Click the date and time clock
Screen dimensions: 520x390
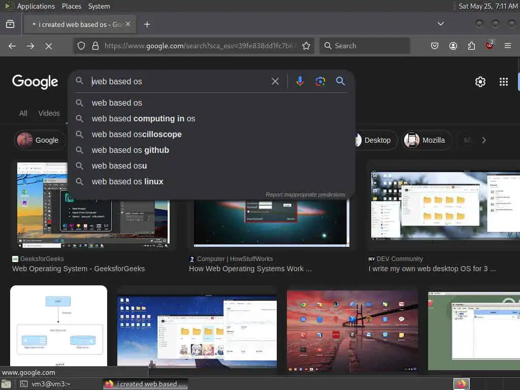pos(488,6)
